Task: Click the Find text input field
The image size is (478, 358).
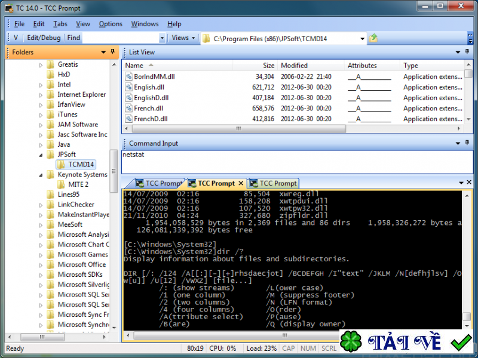Action: pyautogui.click(x=121, y=38)
